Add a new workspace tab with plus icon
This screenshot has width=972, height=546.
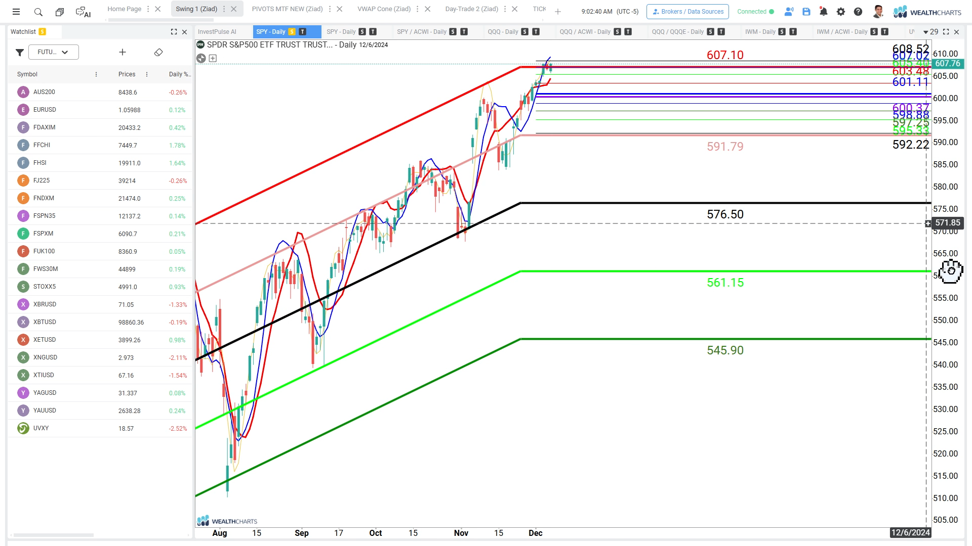[558, 12]
